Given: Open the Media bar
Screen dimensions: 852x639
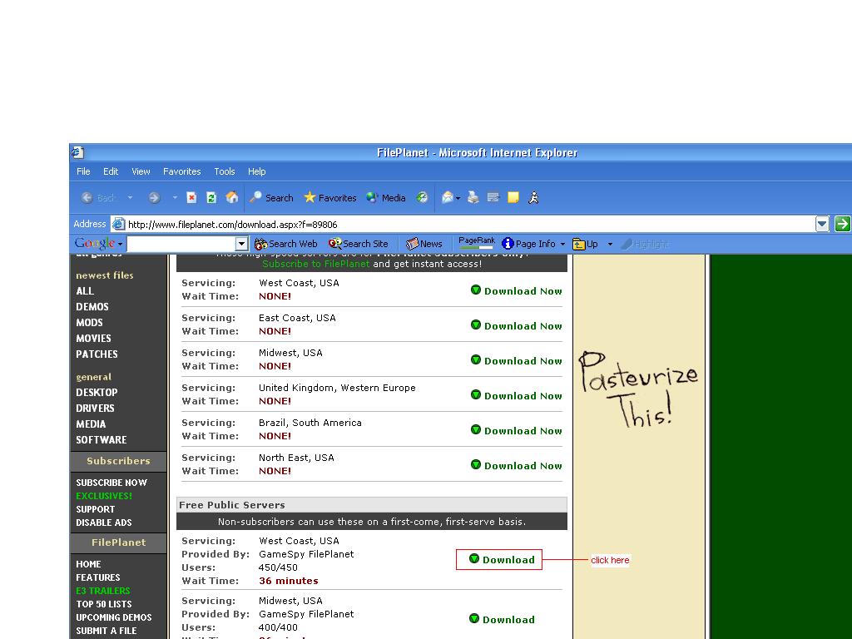Looking at the screenshot, I should tap(386, 198).
